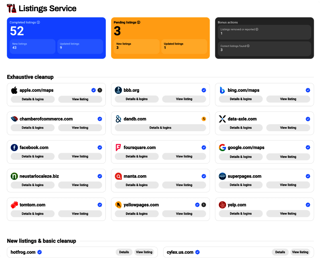The width and height of the screenshot is (321, 261).
Task: Click the Apple logo icon
Action: tap(14, 90)
